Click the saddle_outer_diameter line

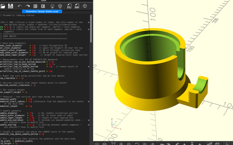[37, 115]
